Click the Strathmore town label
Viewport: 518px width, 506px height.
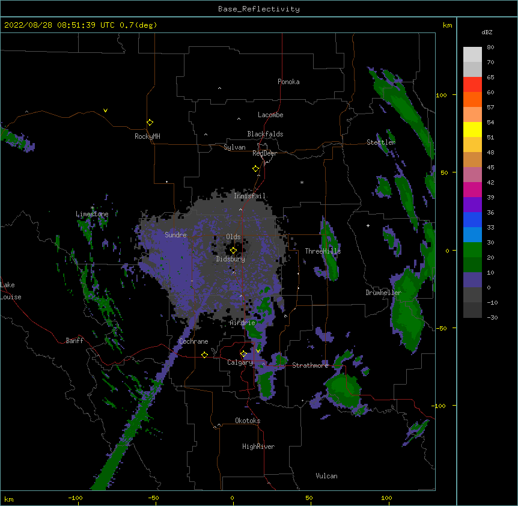[x=310, y=365]
